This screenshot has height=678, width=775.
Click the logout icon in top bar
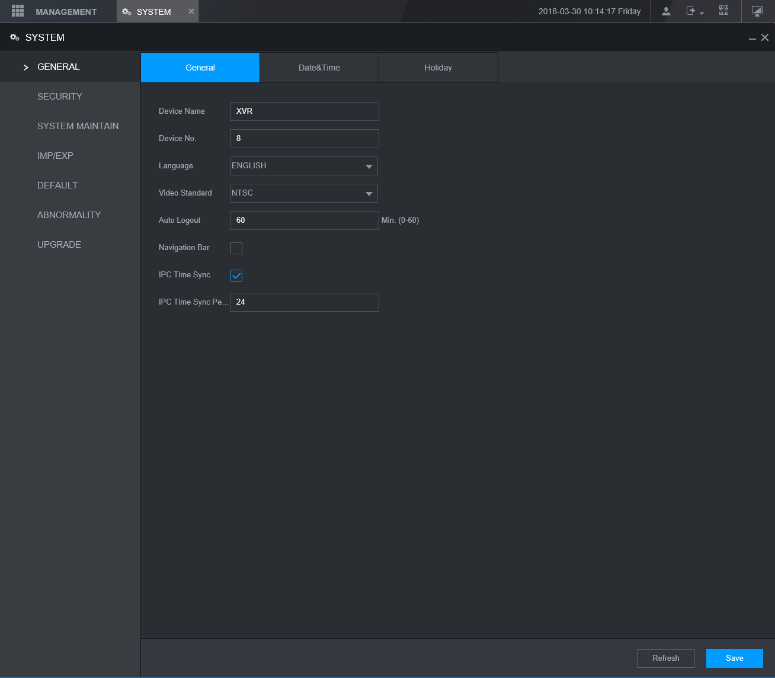pos(691,11)
